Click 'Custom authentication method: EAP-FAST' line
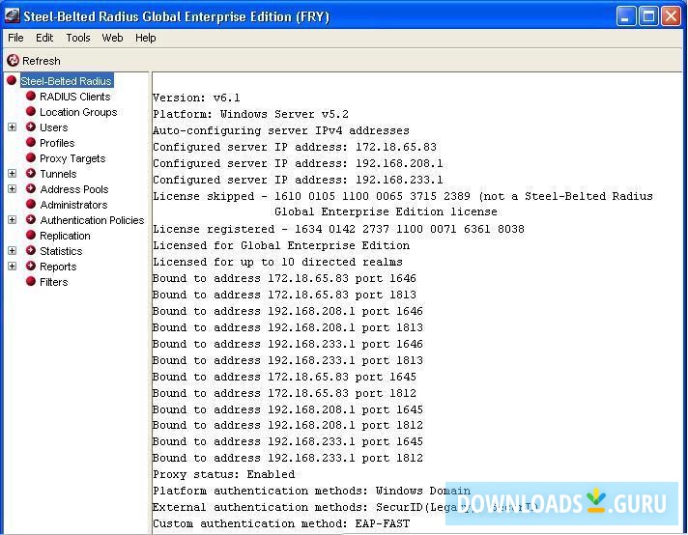The width and height of the screenshot is (688, 535). [281, 523]
